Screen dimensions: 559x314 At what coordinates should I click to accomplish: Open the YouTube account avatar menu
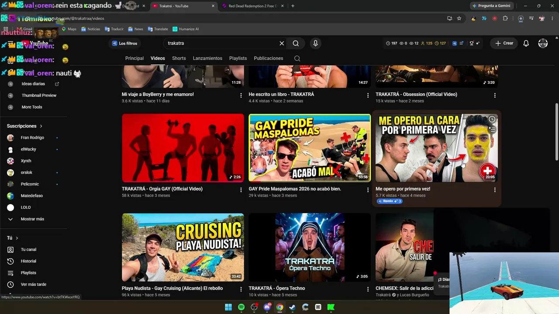click(x=543, y=43)
